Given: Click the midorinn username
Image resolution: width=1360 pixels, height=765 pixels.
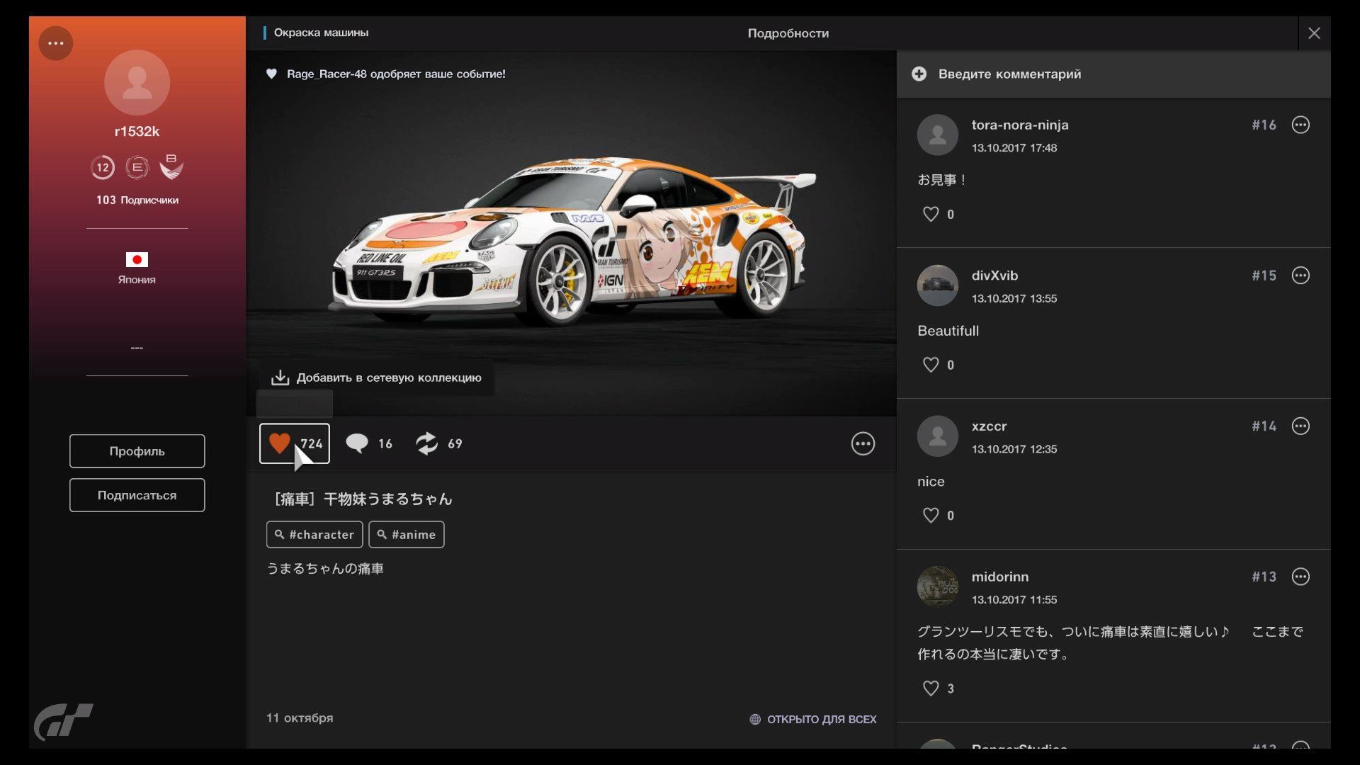Looking at the screenshot, I should (x=1000, y=577).
